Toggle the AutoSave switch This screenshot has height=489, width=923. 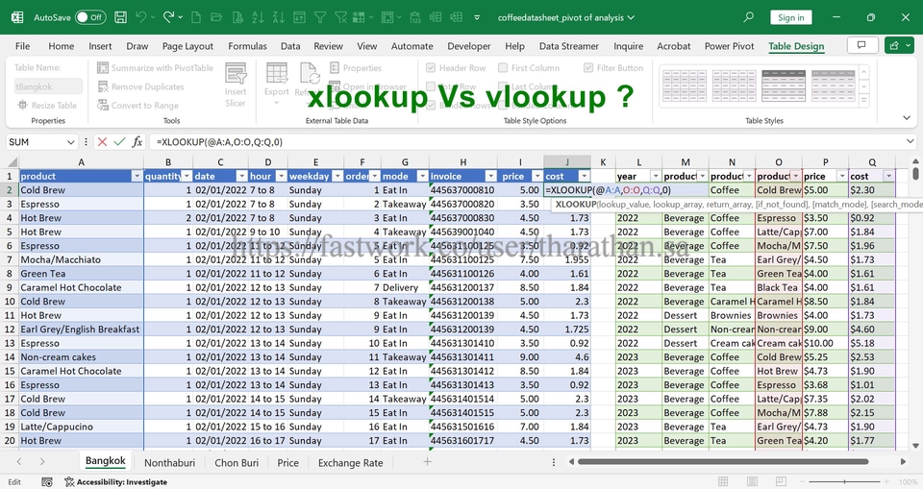coord(89,17)
